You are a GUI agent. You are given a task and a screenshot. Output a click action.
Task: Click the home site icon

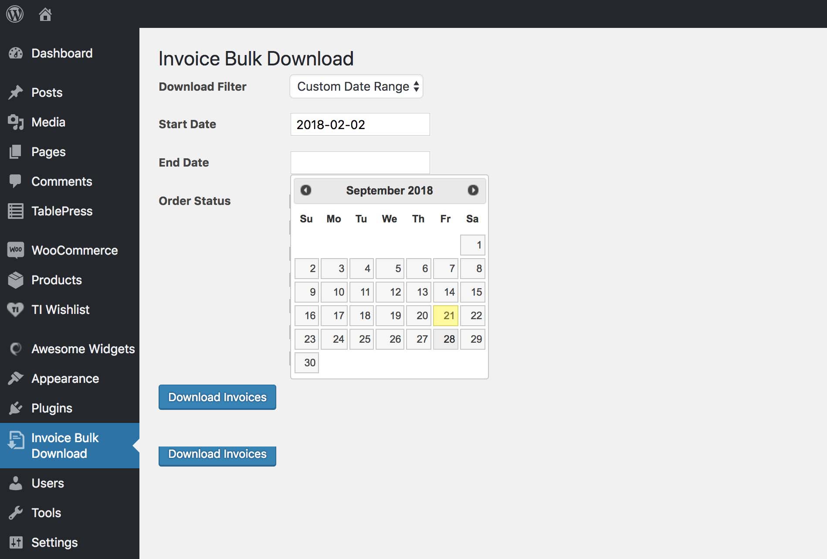[45, 14]
